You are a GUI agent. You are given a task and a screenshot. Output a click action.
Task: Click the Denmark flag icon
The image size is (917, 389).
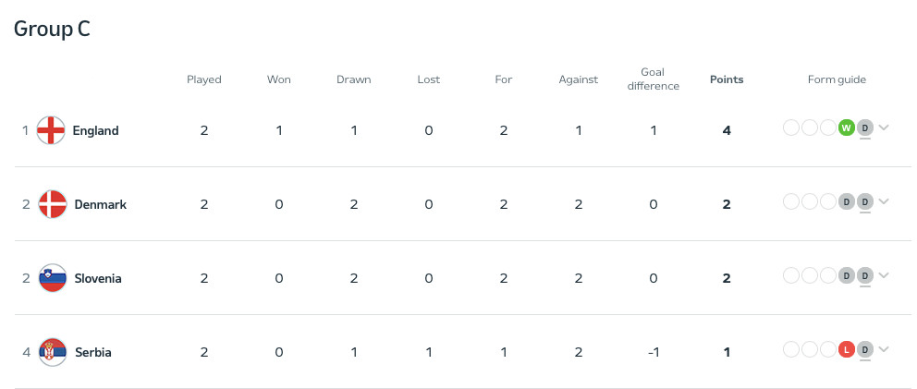coord(52,204)
